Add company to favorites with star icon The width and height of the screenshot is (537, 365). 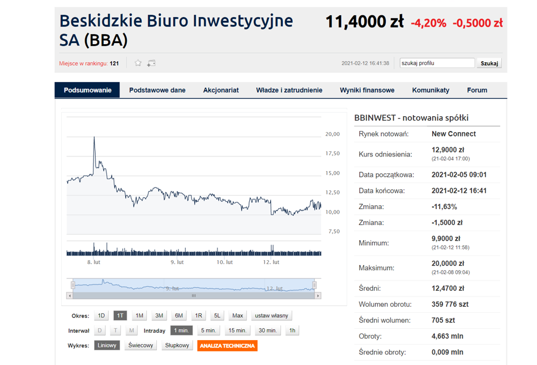coord(138,63)
